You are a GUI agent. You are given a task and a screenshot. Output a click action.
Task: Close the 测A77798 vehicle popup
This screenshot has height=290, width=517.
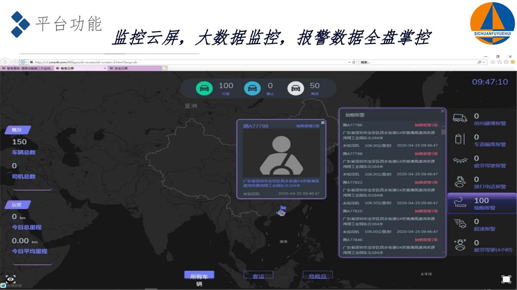(x=323, y=123)
